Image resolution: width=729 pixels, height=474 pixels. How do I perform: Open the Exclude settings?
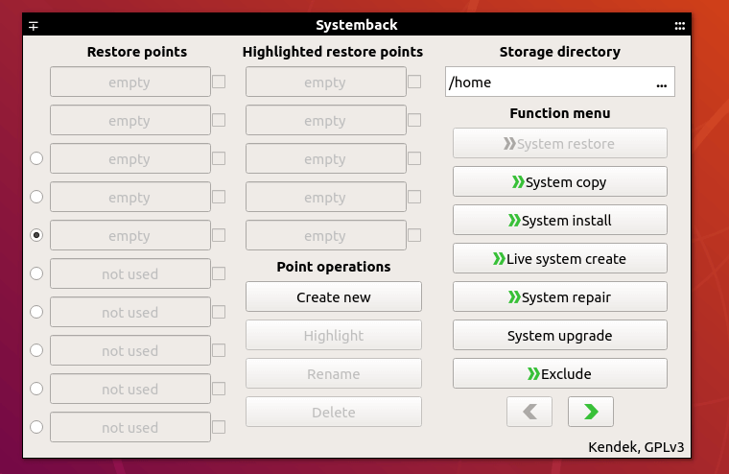(x=559, y=373)
